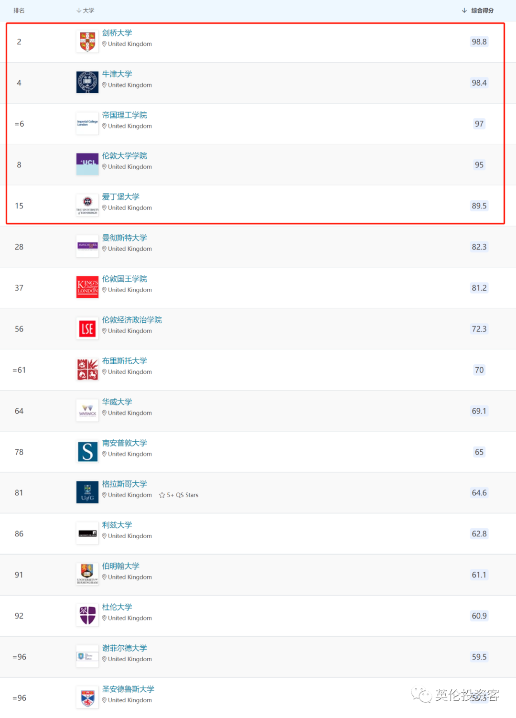Viewport: 516px width, 718px height.
Task: Click the University of Oxford logo
Action: [87, 83]
